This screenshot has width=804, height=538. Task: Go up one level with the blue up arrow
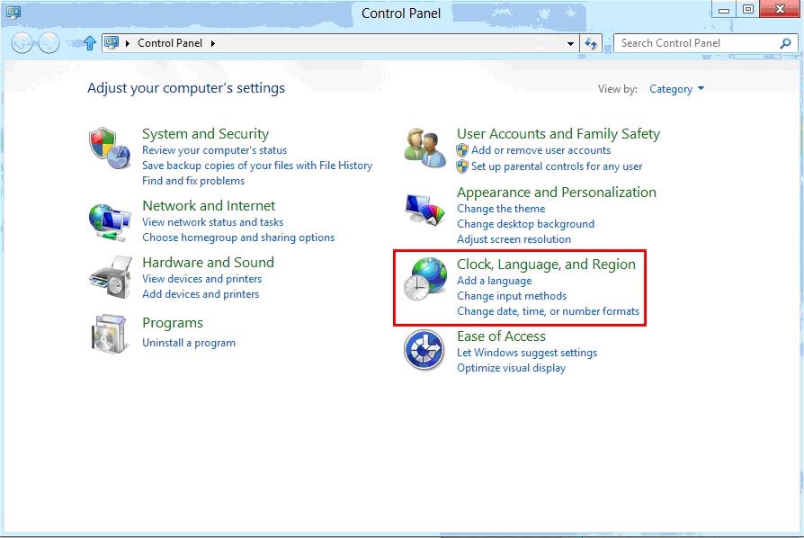click(90, 43)
